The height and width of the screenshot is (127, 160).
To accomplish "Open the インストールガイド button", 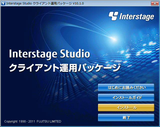I will point(126,97).
